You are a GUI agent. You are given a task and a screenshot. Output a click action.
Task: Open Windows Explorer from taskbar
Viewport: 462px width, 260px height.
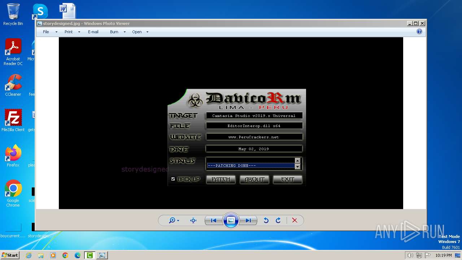41,255
